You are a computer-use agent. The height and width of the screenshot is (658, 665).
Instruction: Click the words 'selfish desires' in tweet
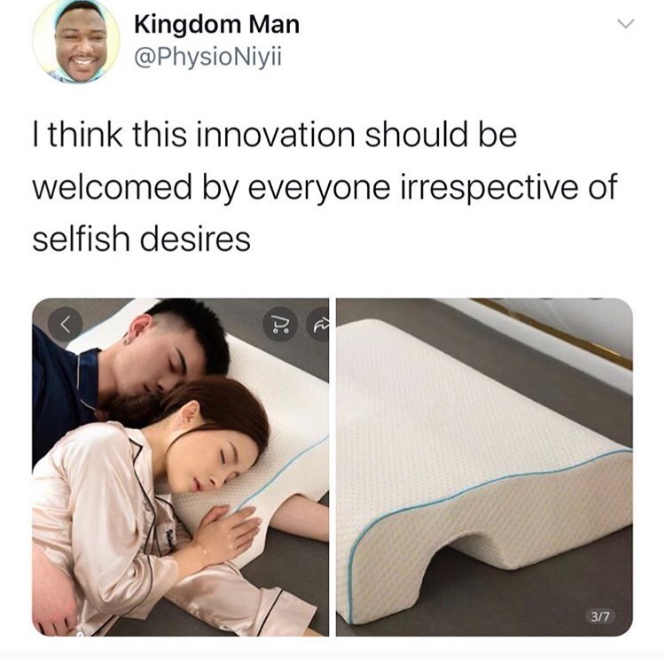coord(142,239)
